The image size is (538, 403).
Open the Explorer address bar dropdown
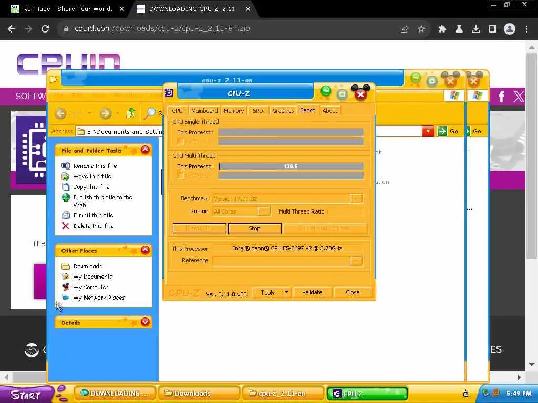point(428,131)
